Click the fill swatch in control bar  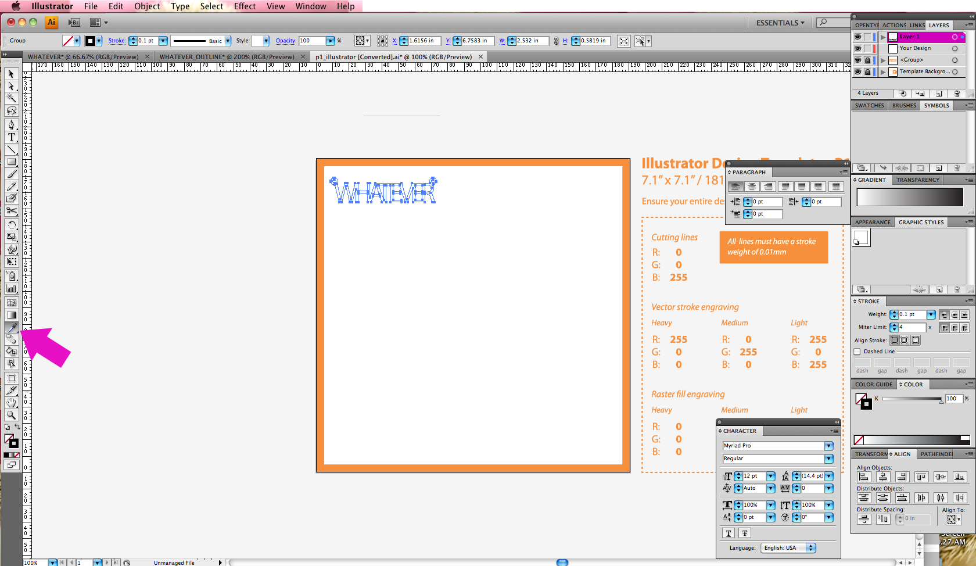(x=69, y=41)
